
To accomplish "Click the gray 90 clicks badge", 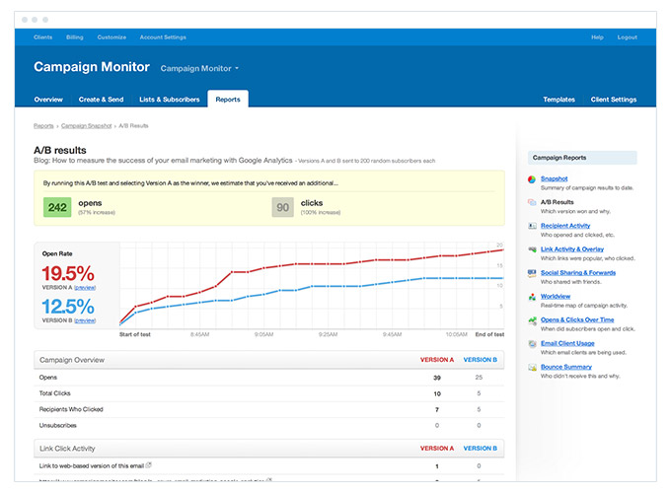I will coord(282,207).
